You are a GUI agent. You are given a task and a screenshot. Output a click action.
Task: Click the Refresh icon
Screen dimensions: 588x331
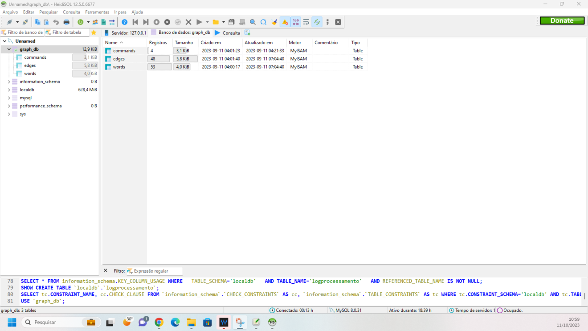point(81,22)
